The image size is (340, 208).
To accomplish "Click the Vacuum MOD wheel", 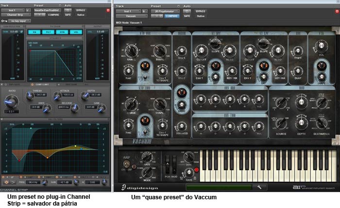I will pyautogui.click(x=174, y=164).
